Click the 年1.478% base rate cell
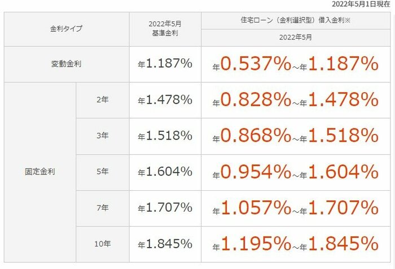This screenshot has height=269, width=395. coord(165,100)
